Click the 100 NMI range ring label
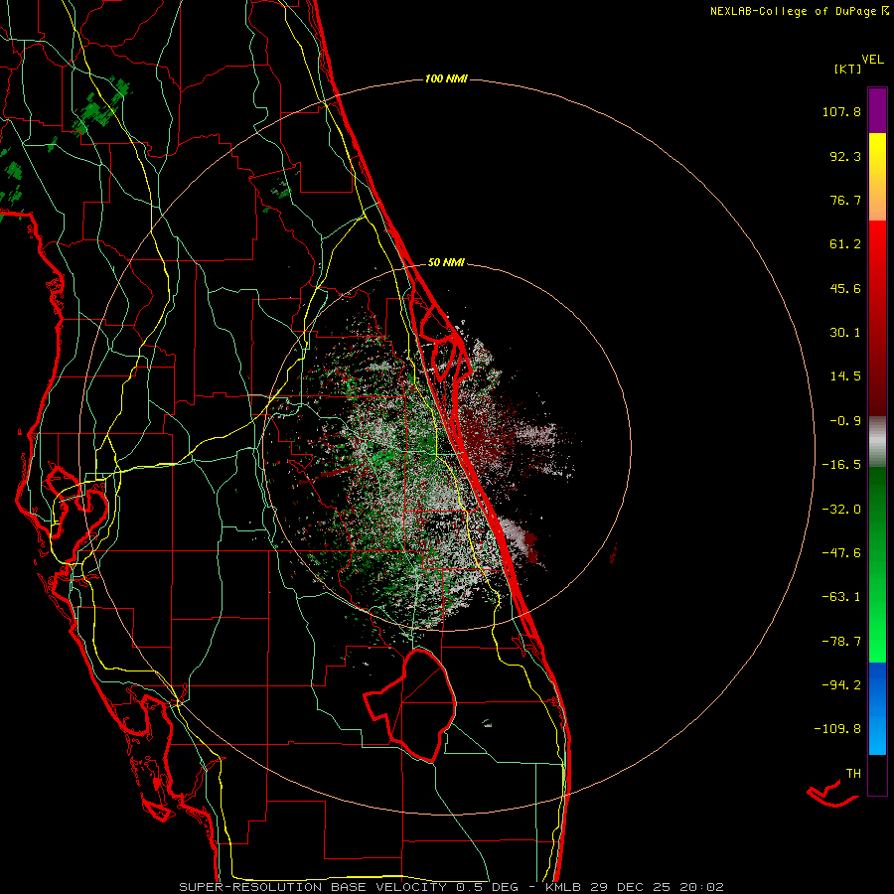Image resolution: width=894 pixels, height=894 pixels. click(x=446, y=78)
